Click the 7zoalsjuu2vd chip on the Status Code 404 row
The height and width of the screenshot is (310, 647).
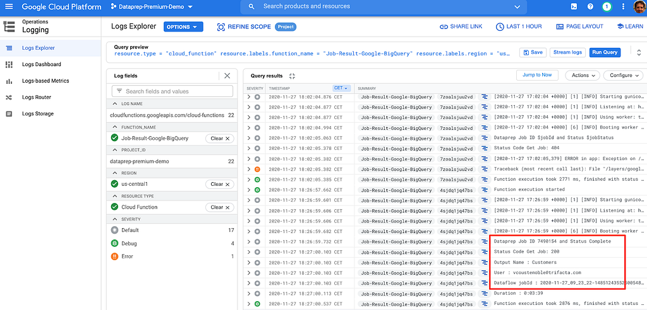click(x=456, y=149)
